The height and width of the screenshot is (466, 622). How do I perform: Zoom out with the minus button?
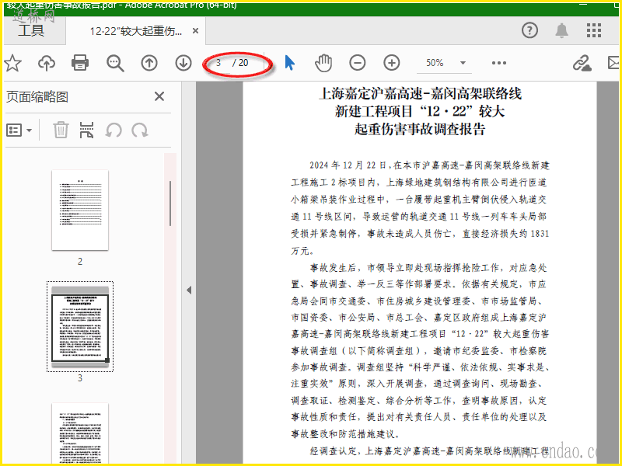[x=358, y=63]
